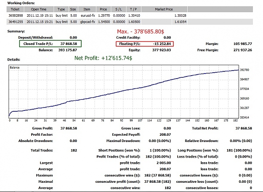
Task: Click the Balance chart label
Action: [x=15, y=68]
